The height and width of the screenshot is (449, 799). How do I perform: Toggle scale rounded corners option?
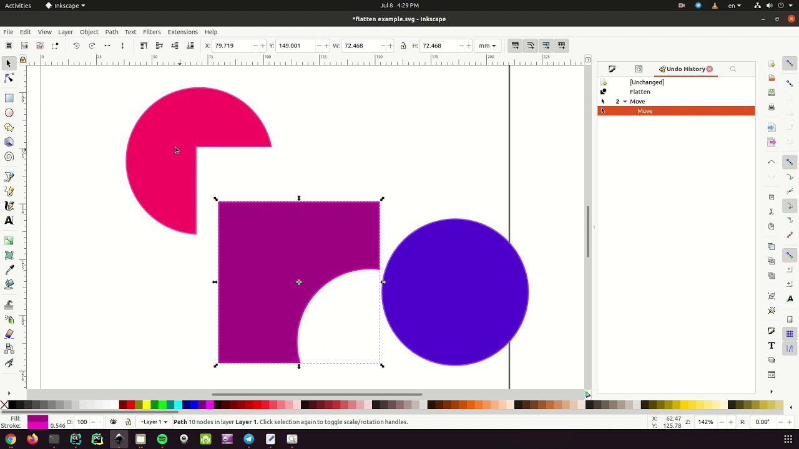[x=531, y=46]
